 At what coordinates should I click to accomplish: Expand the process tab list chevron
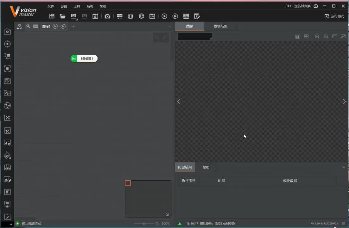point(170,27)
